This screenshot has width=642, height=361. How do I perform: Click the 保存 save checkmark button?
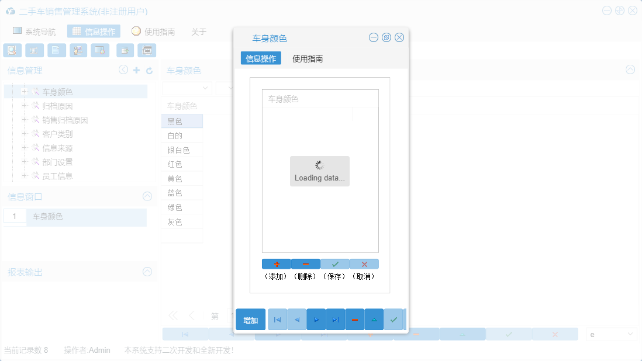(x=334, y=263)
